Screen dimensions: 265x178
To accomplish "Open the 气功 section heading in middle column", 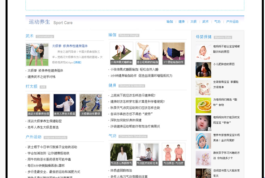I will point(112,136).
